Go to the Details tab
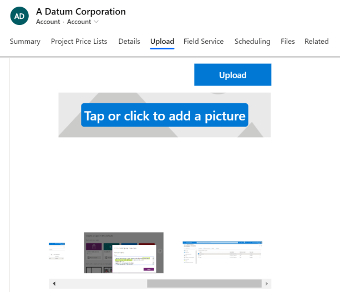This screenshot has height=292, width=340. (129, 42)
